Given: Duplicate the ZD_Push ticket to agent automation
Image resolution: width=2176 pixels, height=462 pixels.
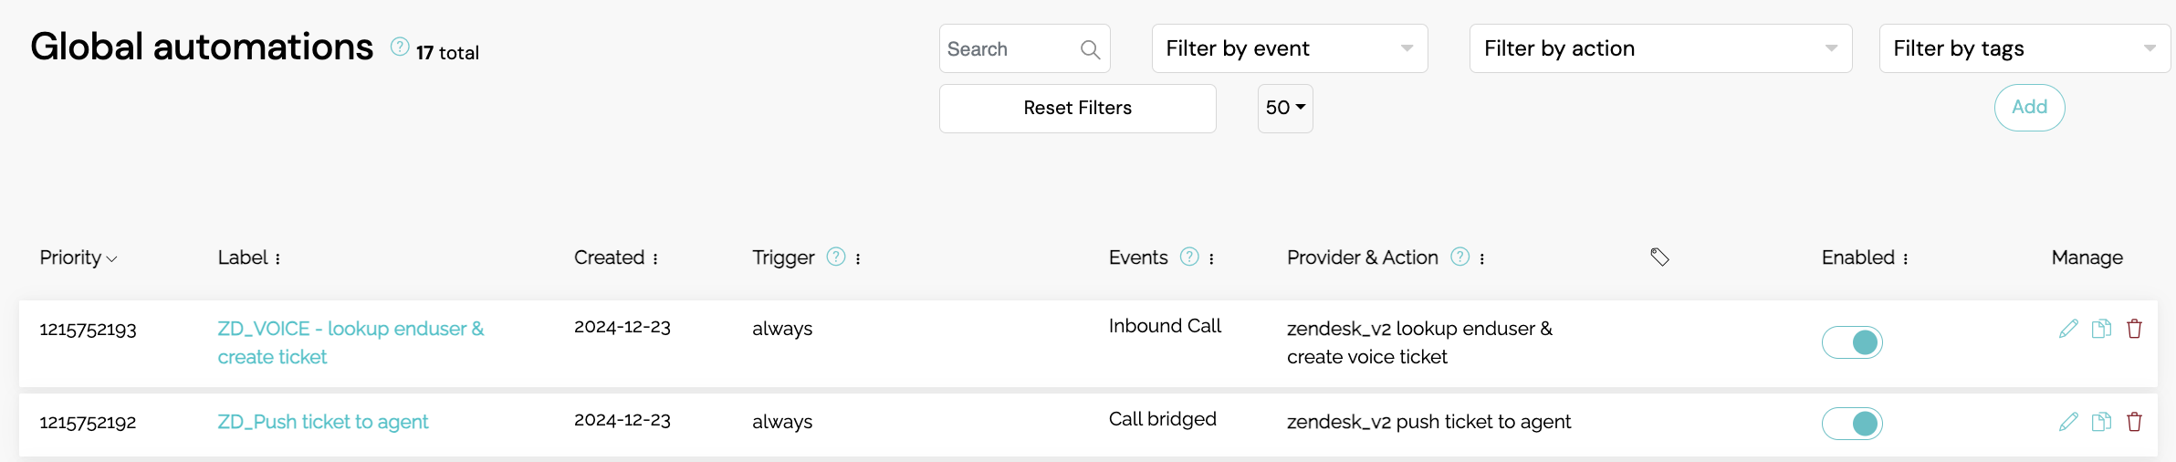Looking at the screenshot, I should pos(2101,422).
